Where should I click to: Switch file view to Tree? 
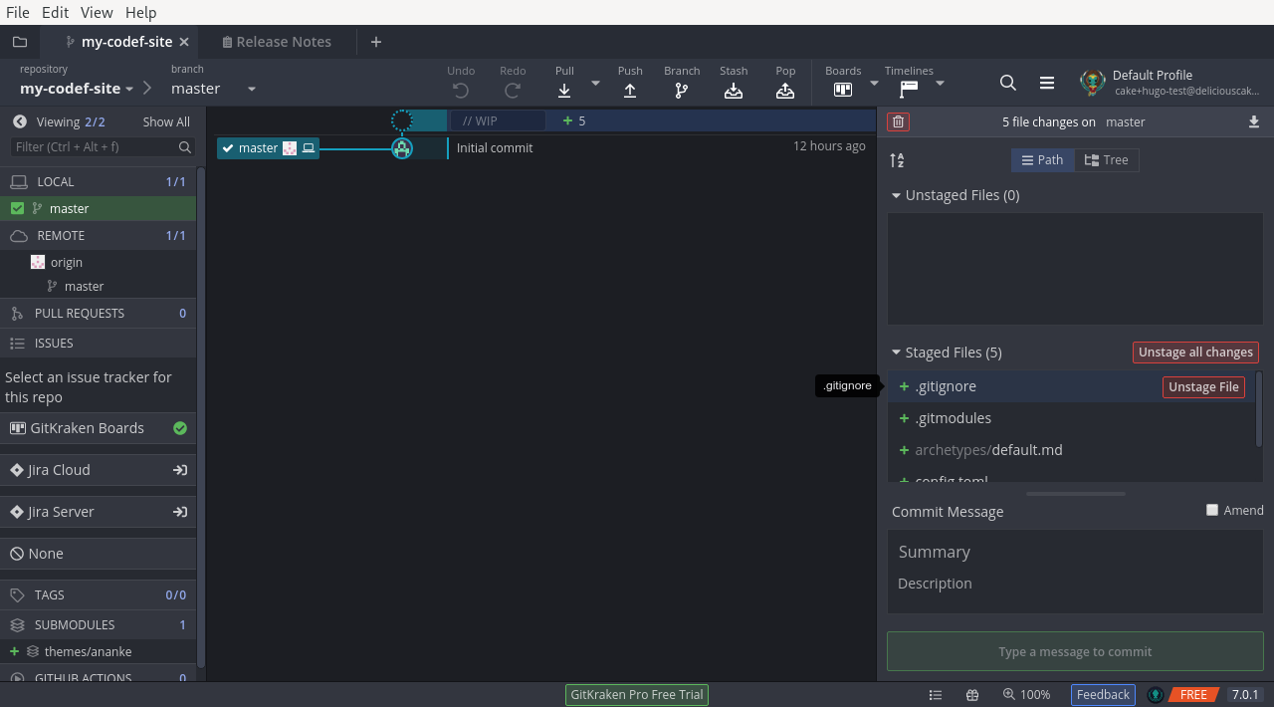click(x=1106, y=160)
